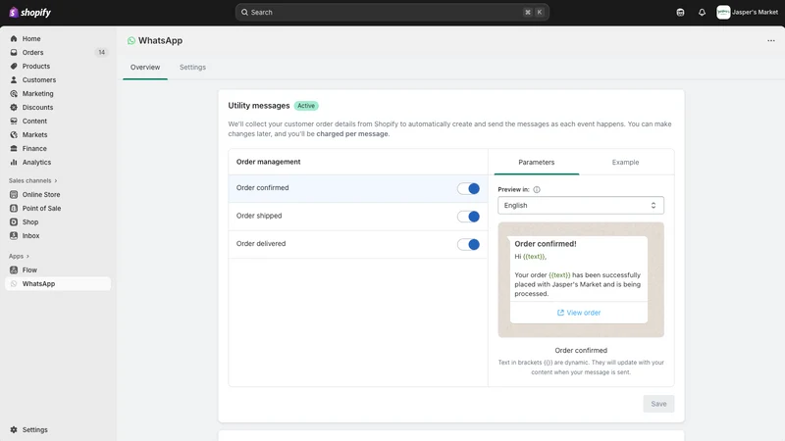Screen dimensions: 785x441
Task: Open the Online Store icon
Action: [x=14, y=194]
